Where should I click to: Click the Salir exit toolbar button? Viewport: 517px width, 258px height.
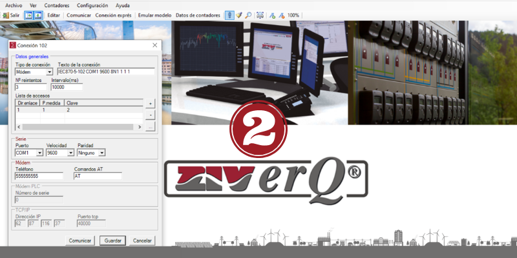coord(11,15)
